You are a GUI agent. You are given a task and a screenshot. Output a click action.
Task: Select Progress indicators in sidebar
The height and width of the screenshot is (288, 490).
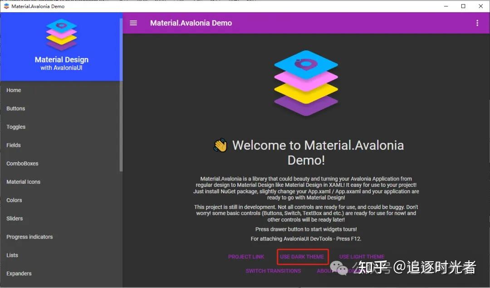click(x=29, y=236)
